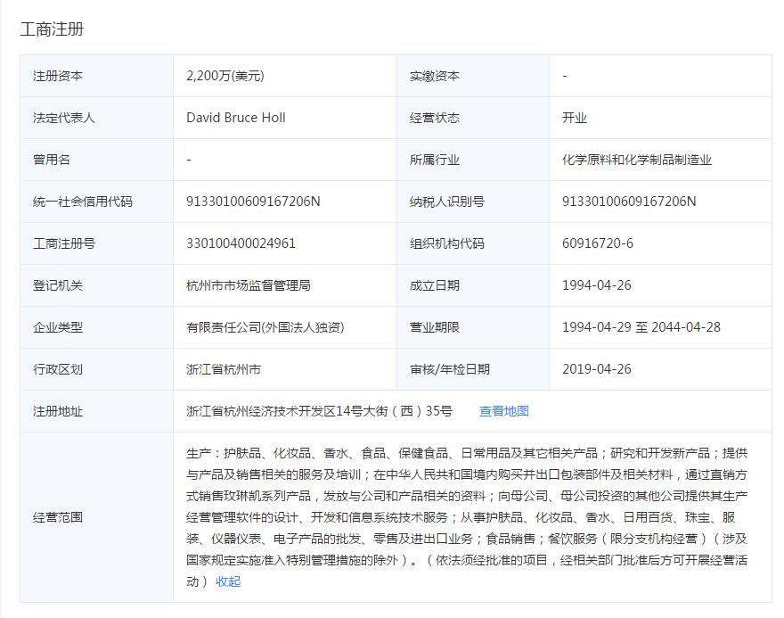Select the 经营范围 label
The width and height of the screenshot is (784, 618).
click(58, 517)
